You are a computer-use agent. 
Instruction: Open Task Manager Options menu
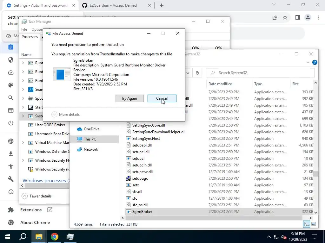[37, 29]
